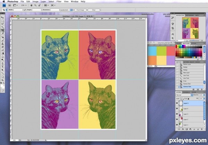208x145 pixels.
Task: Select the Type tool
Action: click(x=2, y=67)
